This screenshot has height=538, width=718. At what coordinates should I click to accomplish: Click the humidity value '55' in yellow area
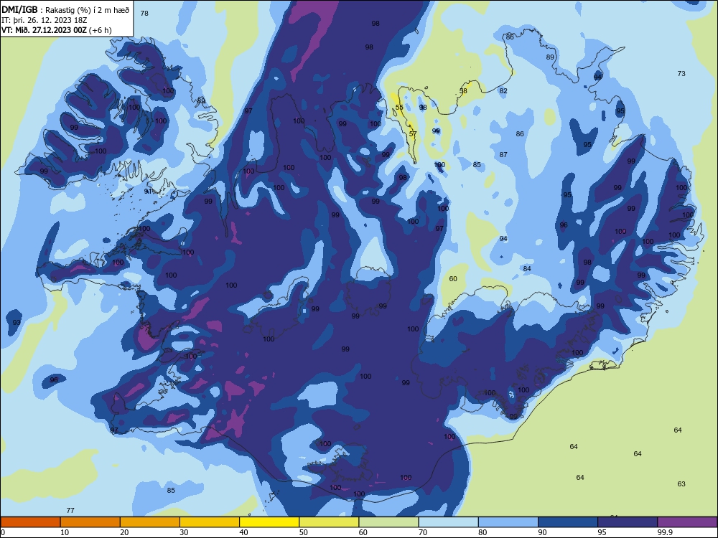tap(399, 108)
